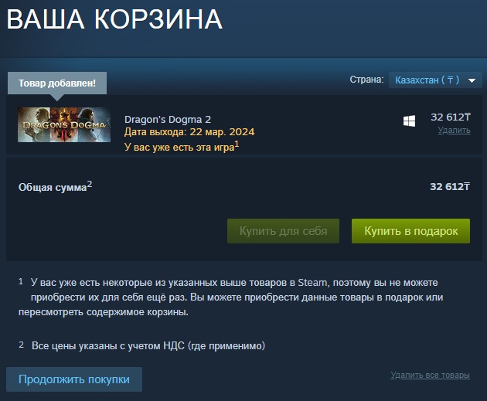Screen dimensions: 487x401
Task: Click the footnote 1 marker after эта игра
Action: click(237, 144)
